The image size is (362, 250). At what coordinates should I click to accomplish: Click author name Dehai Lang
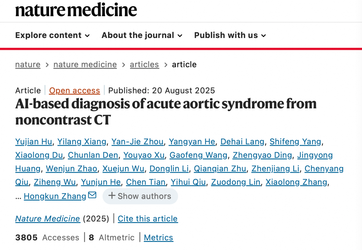(242, 142)
